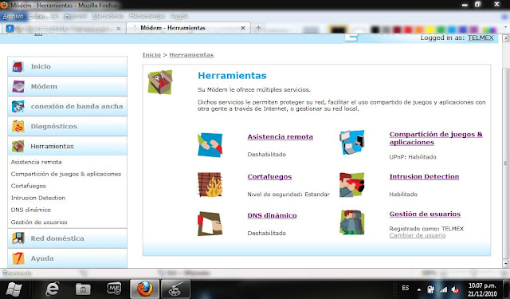
Task: Click Diagnósticos sidebar label
Action: 54,126
